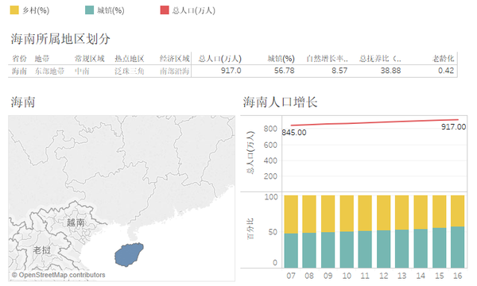The height and width of the screenshot is (286, 477).
Task: Select the 56.78 urban percentage cell
Action: coord(284,71)
